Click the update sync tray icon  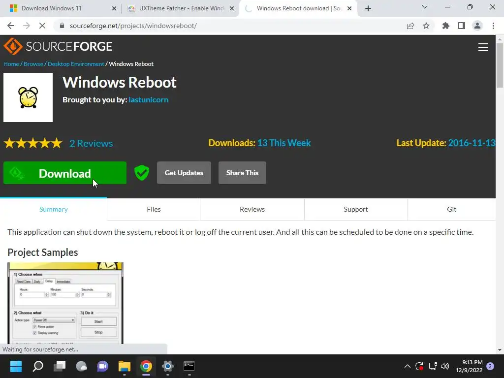tap(419, 366)
